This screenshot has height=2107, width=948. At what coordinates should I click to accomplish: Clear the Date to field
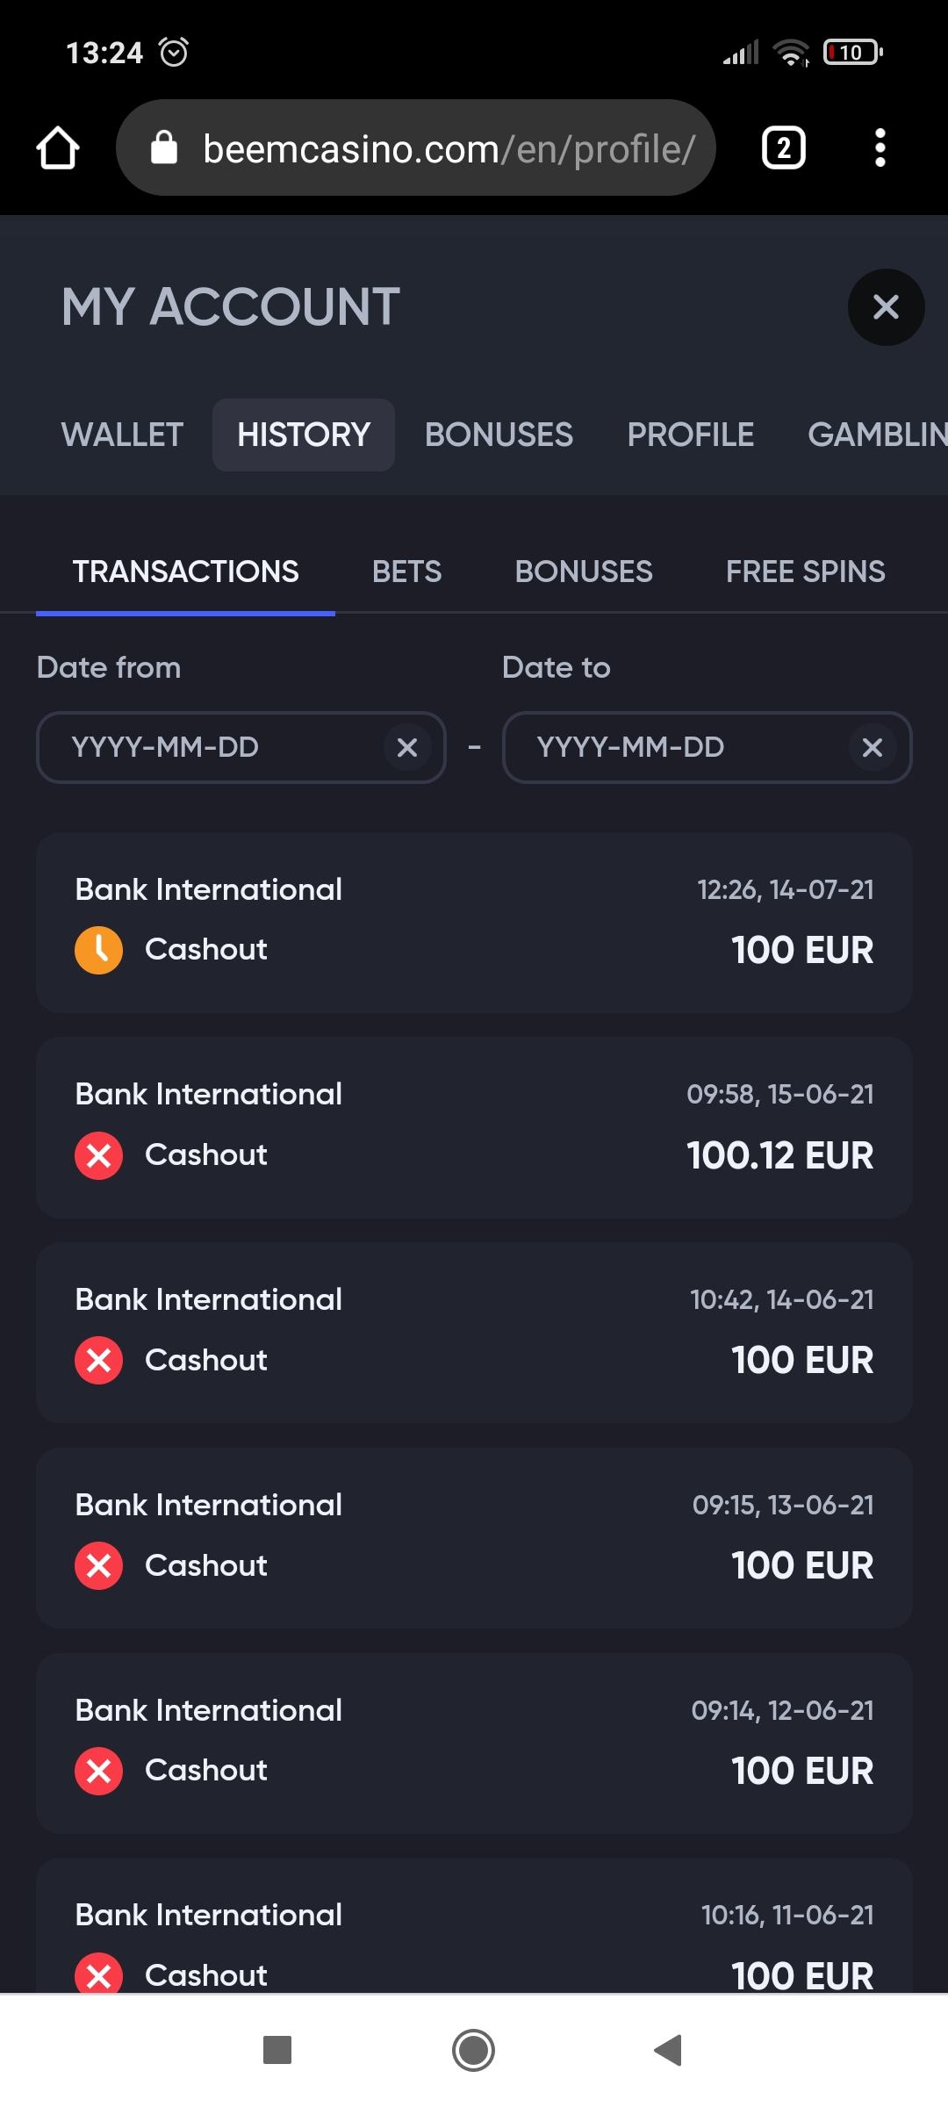[x=872, y=748]
